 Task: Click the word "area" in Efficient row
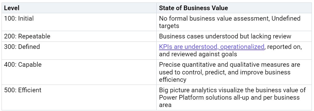point(165,105)
